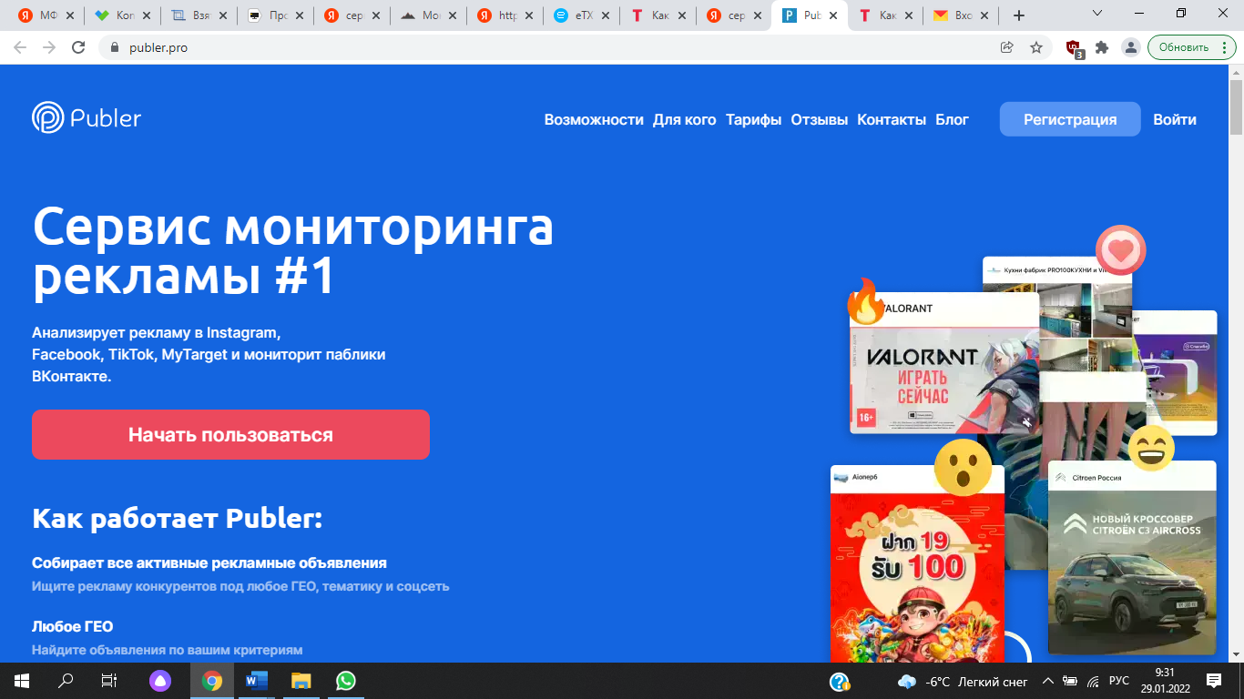Viewport: 1244px width, 699px height.
Task: Click the share page icon in address bar
Action: pyautogui.click(x=1007, y=47)
